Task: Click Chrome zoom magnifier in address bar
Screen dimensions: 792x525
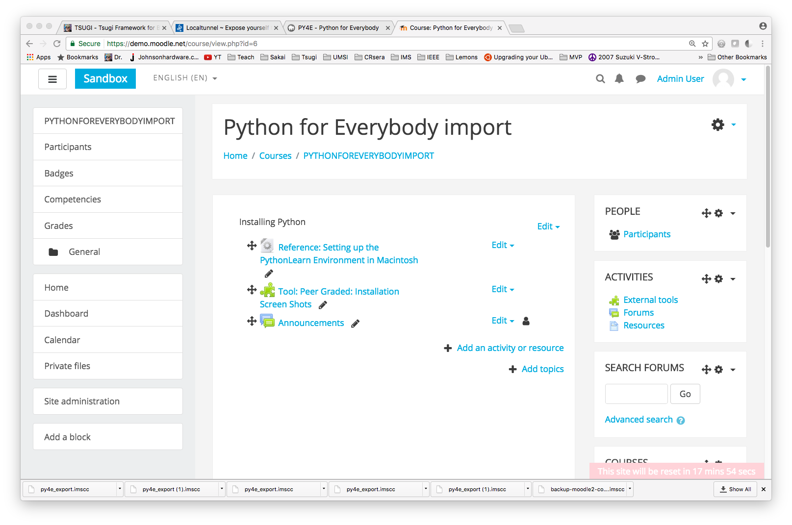Action: click(x=692, y=44)
